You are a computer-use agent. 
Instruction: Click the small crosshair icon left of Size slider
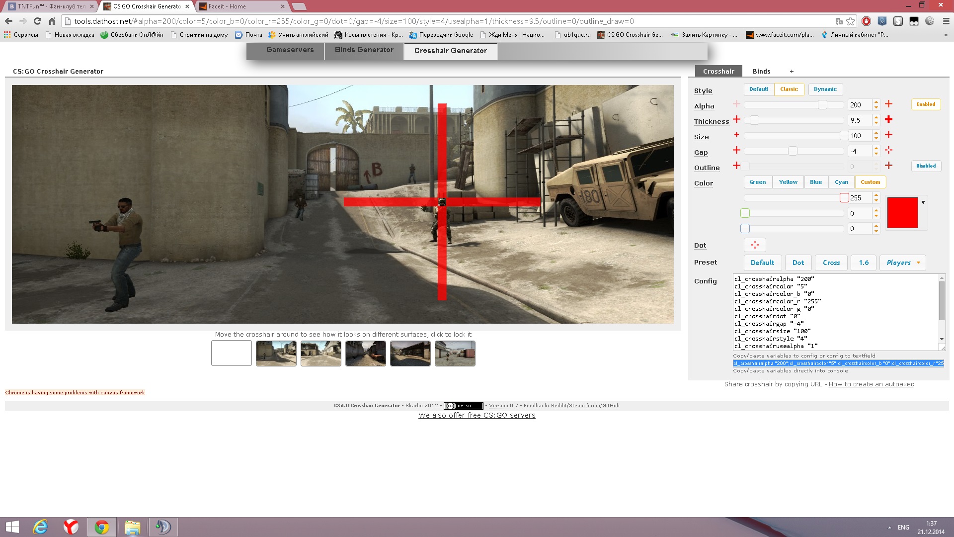coord(736,135)
